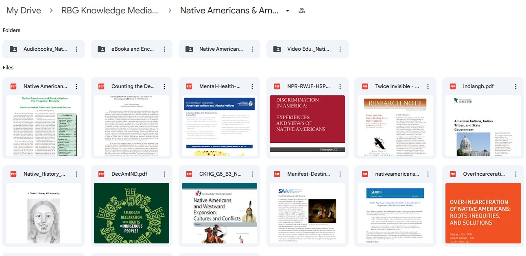Go to My Drive breadcrumb
Screen dimensions: 526x256
pyautogui.click(x=24, y=11)
